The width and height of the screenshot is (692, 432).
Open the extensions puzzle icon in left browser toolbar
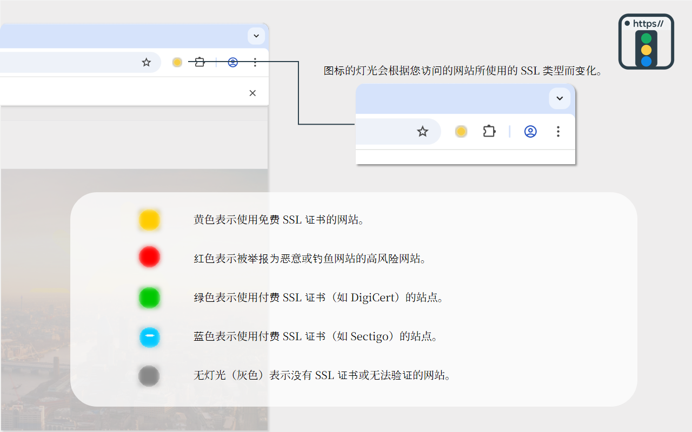(x=199, y=62)
